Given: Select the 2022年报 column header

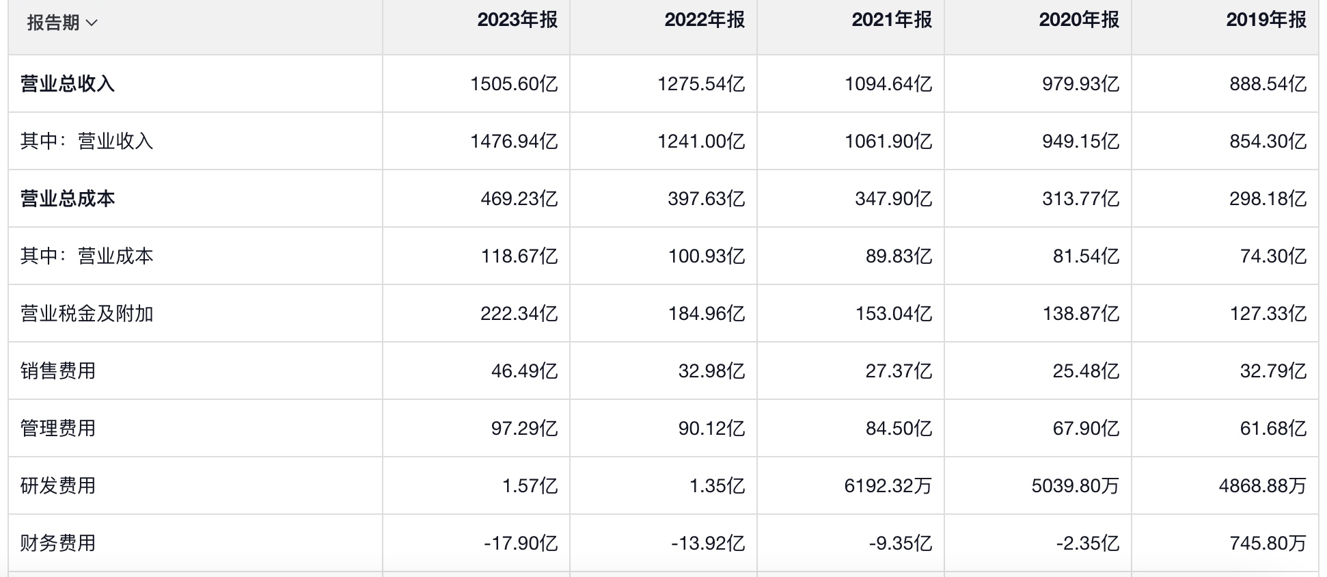Looking at the screenshot, I should [704, 21].
